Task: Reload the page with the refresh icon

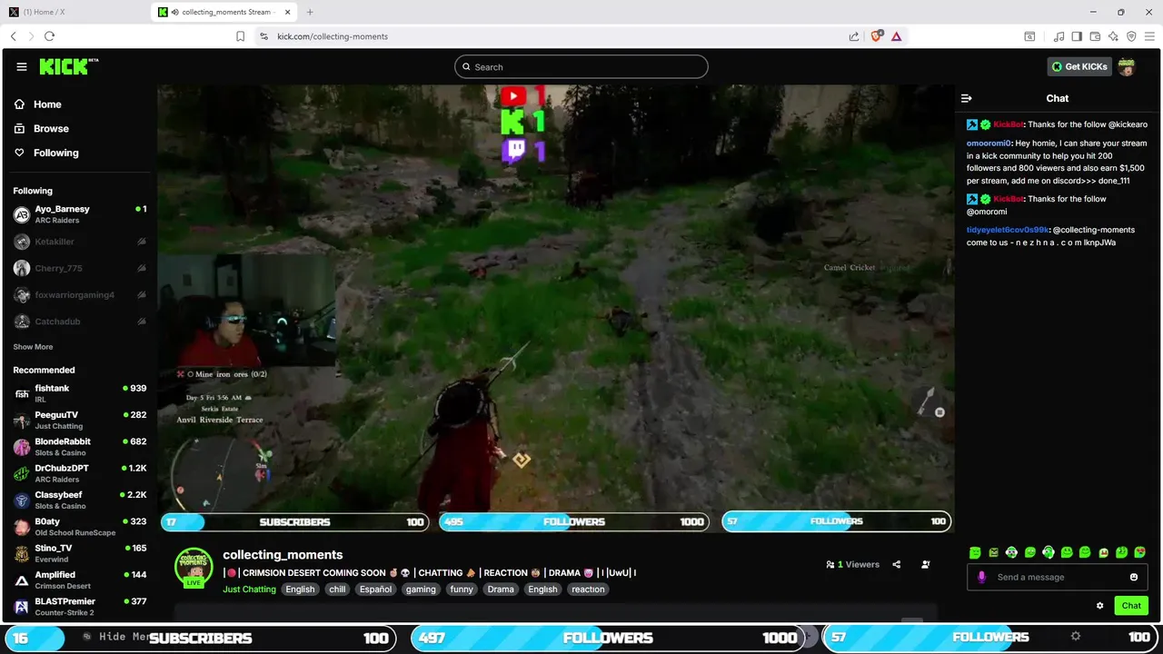Action: [x=49, y=36]
